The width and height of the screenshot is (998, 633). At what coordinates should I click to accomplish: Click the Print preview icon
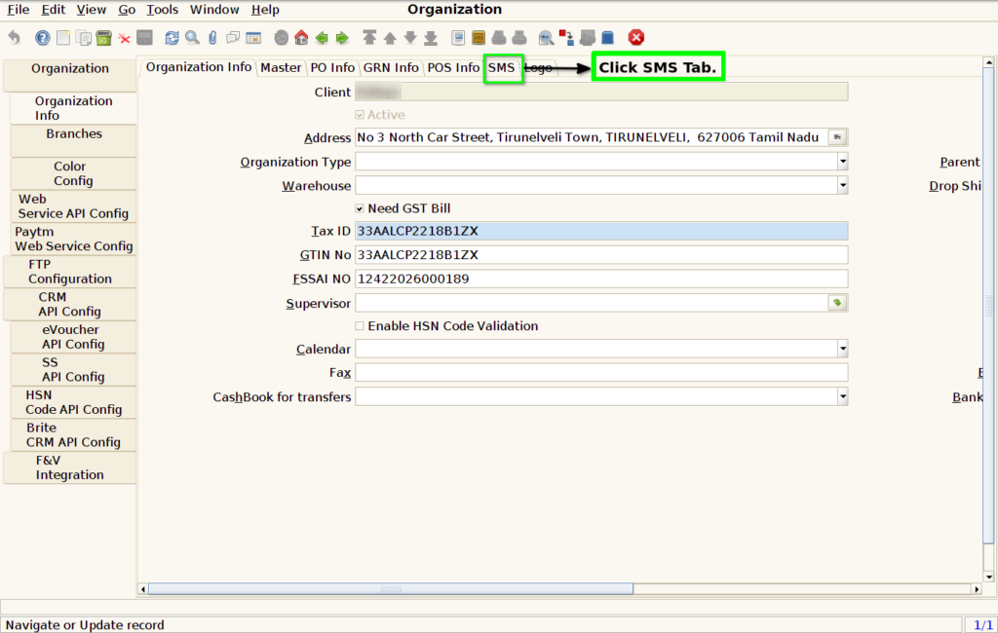[x=499, y=38]
